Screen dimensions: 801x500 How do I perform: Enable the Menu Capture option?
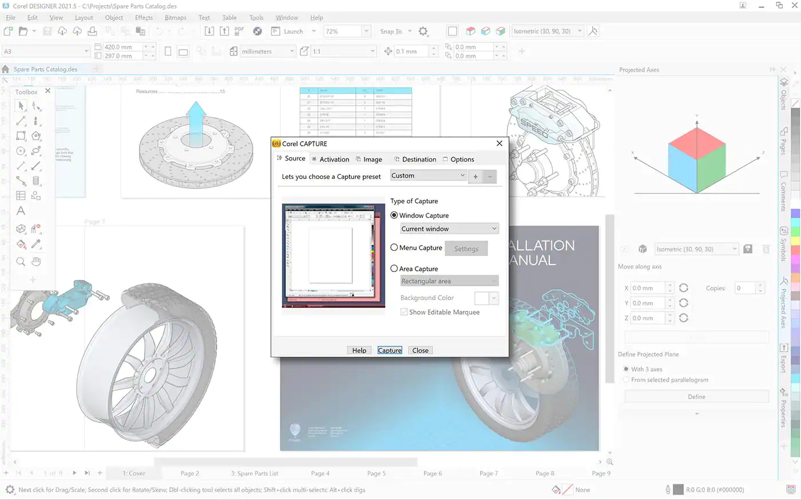click(x=393, y=247)
